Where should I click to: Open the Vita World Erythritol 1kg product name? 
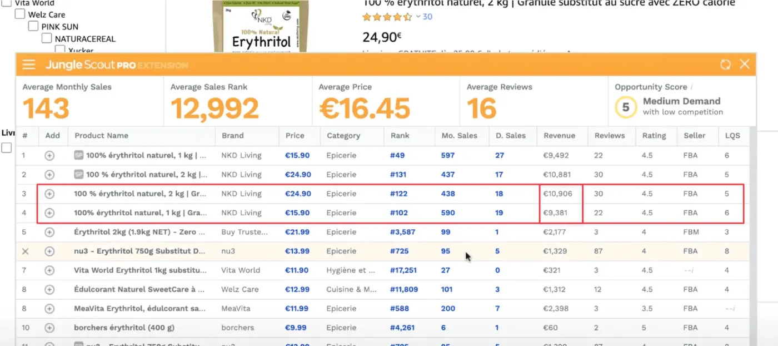pyautogui.click(x=140, y=270)
